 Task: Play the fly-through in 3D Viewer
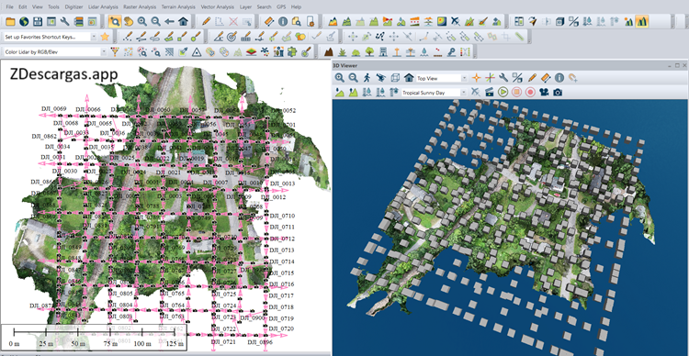tap(503, 92)
